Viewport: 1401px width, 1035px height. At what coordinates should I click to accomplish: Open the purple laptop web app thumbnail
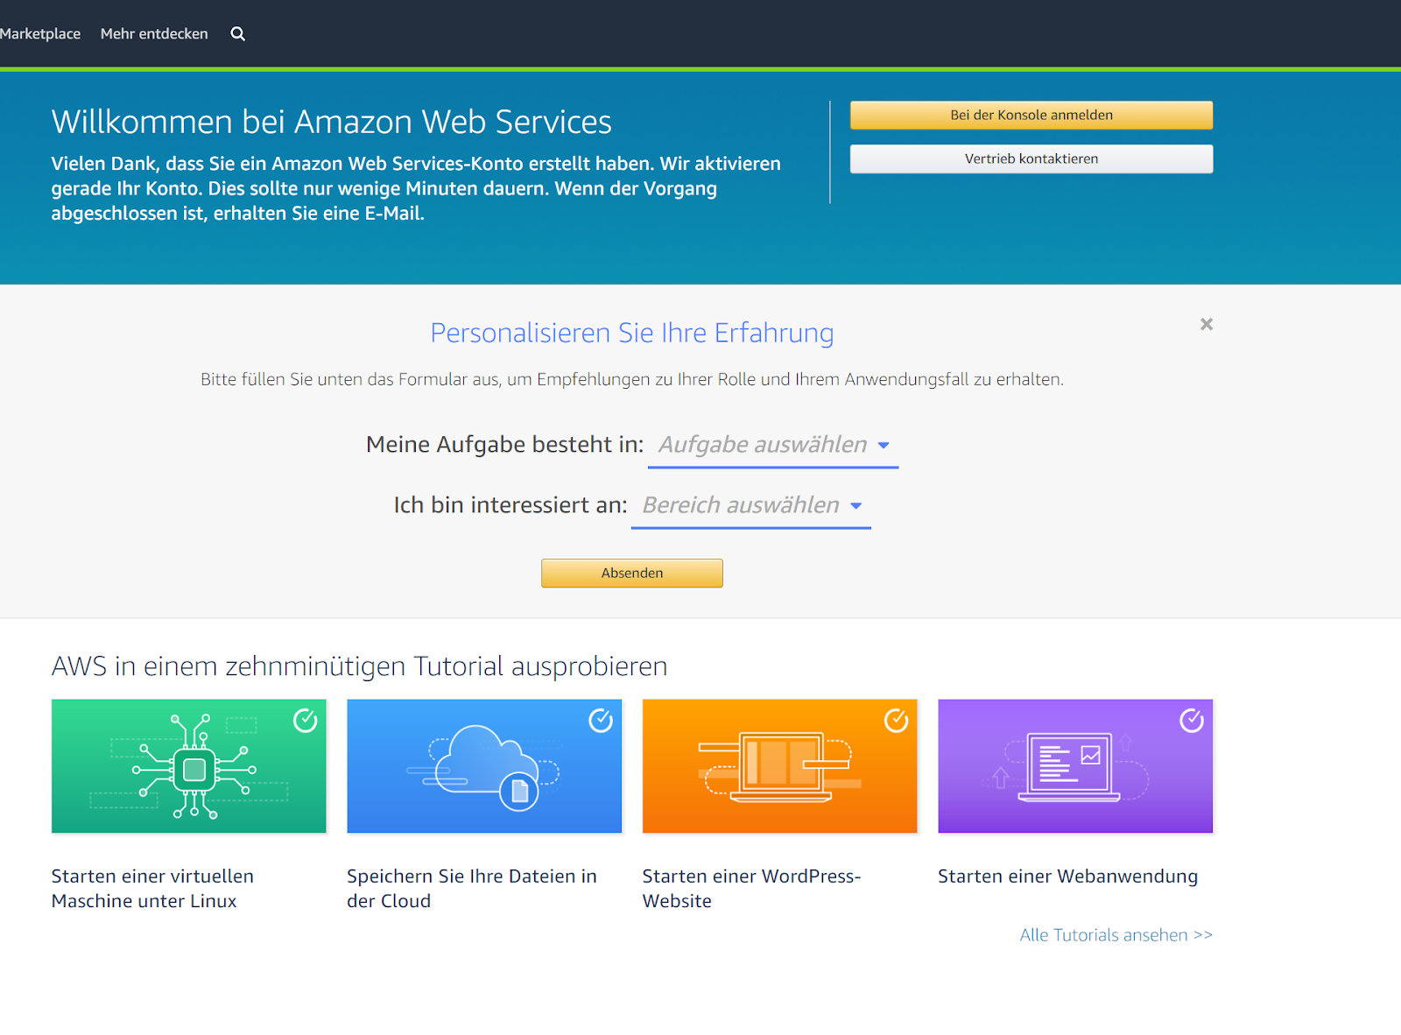(1075, 766)
